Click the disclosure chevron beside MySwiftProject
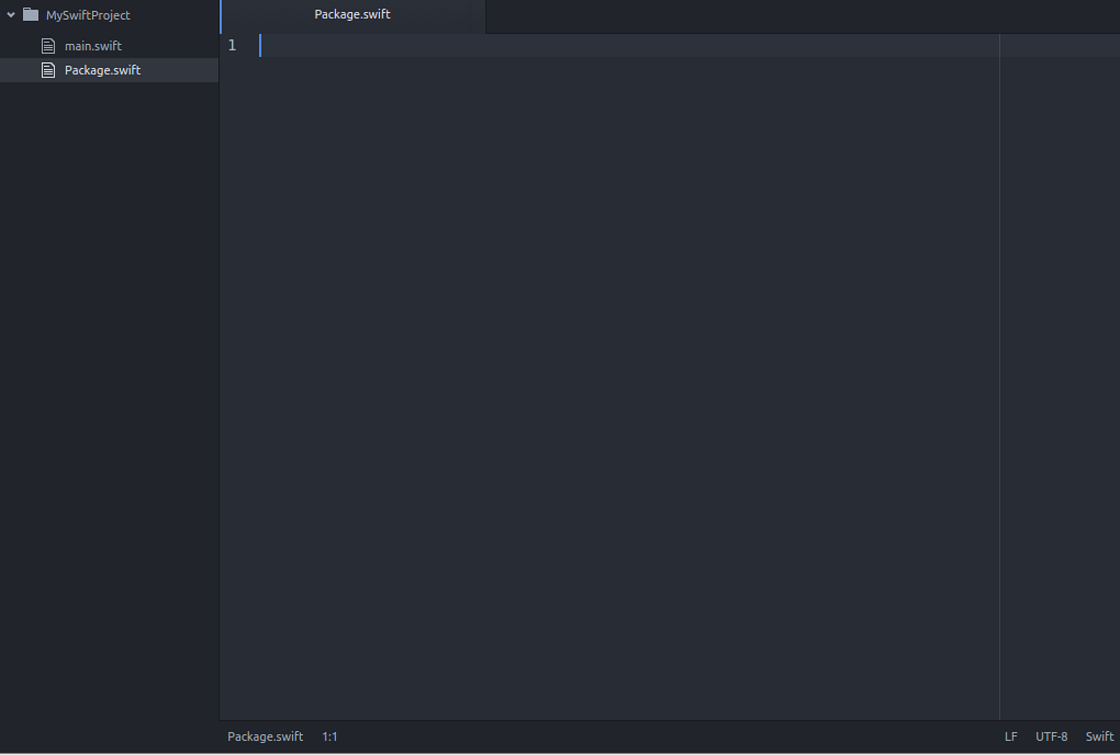 (10, 14)
